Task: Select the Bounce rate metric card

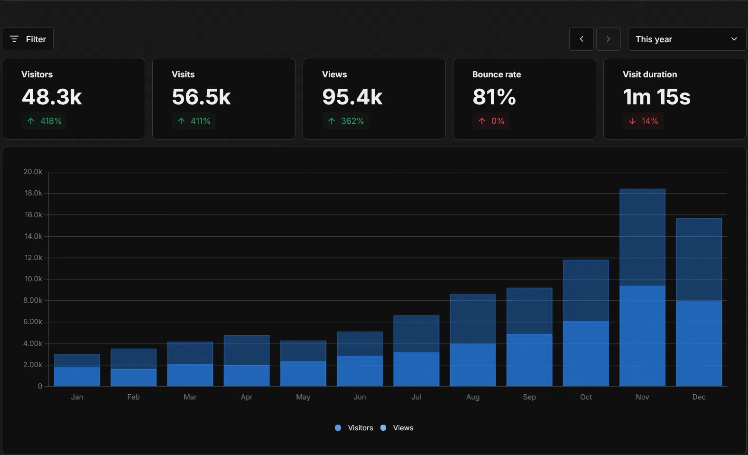Action: [524, 99]
